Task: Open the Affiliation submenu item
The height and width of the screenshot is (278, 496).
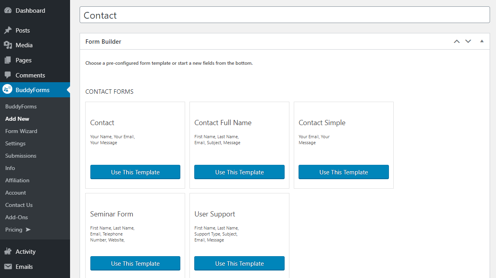Action: coord(17,180)
